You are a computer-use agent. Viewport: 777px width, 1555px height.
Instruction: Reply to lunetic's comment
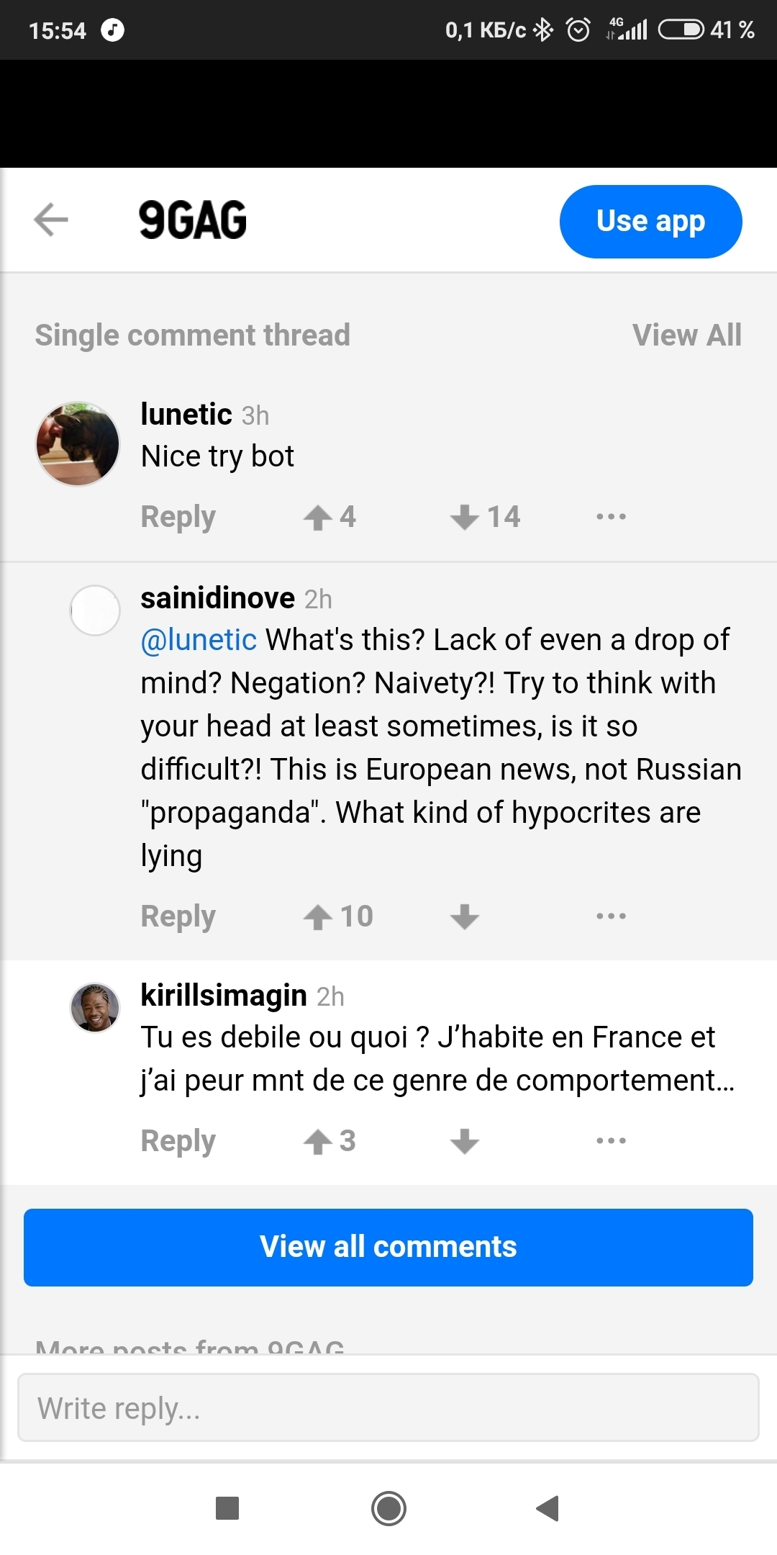[178, 517]
